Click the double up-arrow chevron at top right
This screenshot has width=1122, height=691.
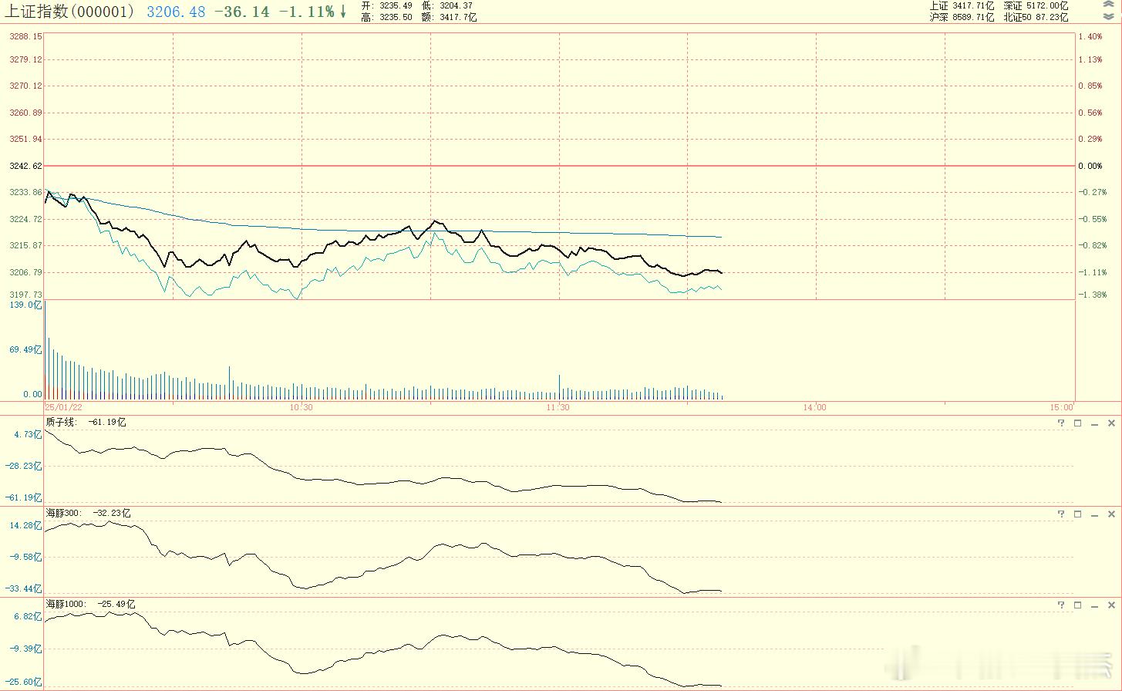[x=1108, y=5]
